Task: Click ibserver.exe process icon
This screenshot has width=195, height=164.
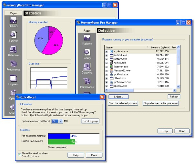Action: [x=112, y=67]
